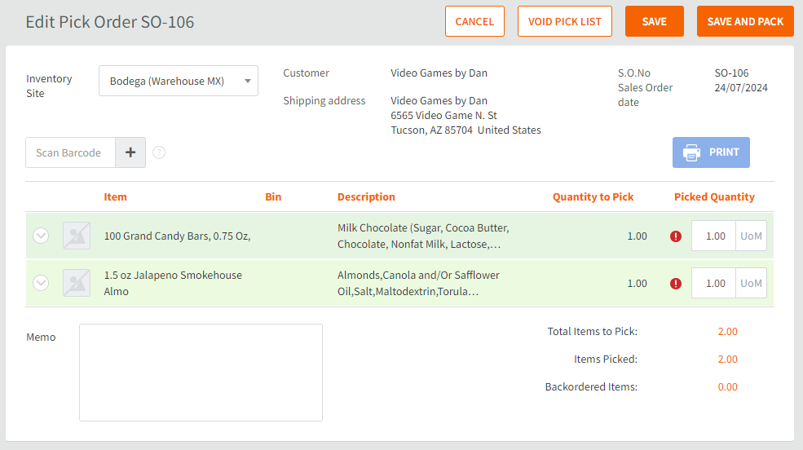
Task: Click the Picked Quantity field for Jalapeno Almonds
Action: 713,284
